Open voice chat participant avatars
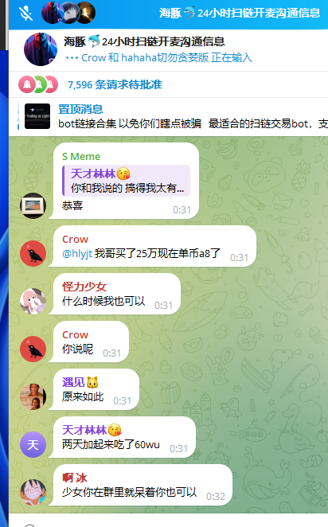 [68, 13]
